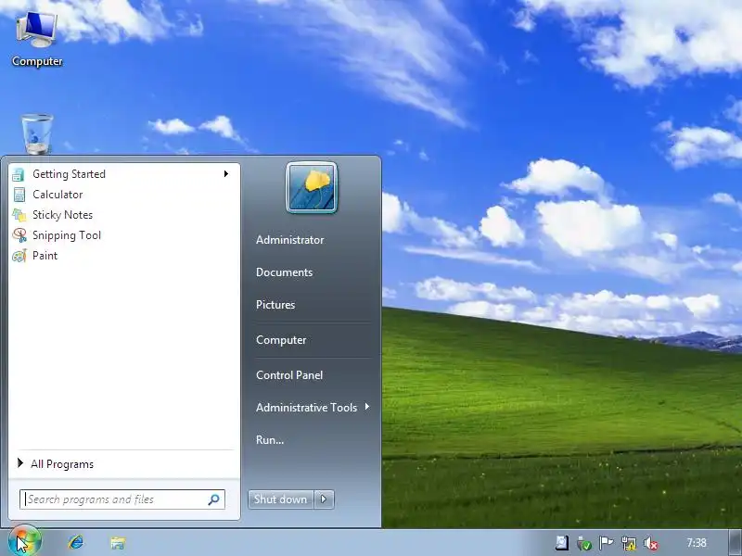Launch Snipping Tool entry
Viewport: 742px width, 556px height.
point(123,235)
